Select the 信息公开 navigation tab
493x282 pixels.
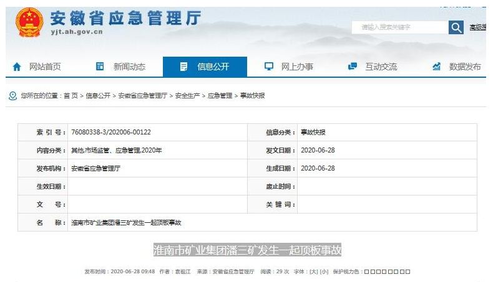click(x=205, y=67)
